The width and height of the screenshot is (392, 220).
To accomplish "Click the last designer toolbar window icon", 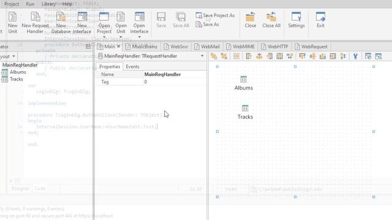I will [379, 56].
